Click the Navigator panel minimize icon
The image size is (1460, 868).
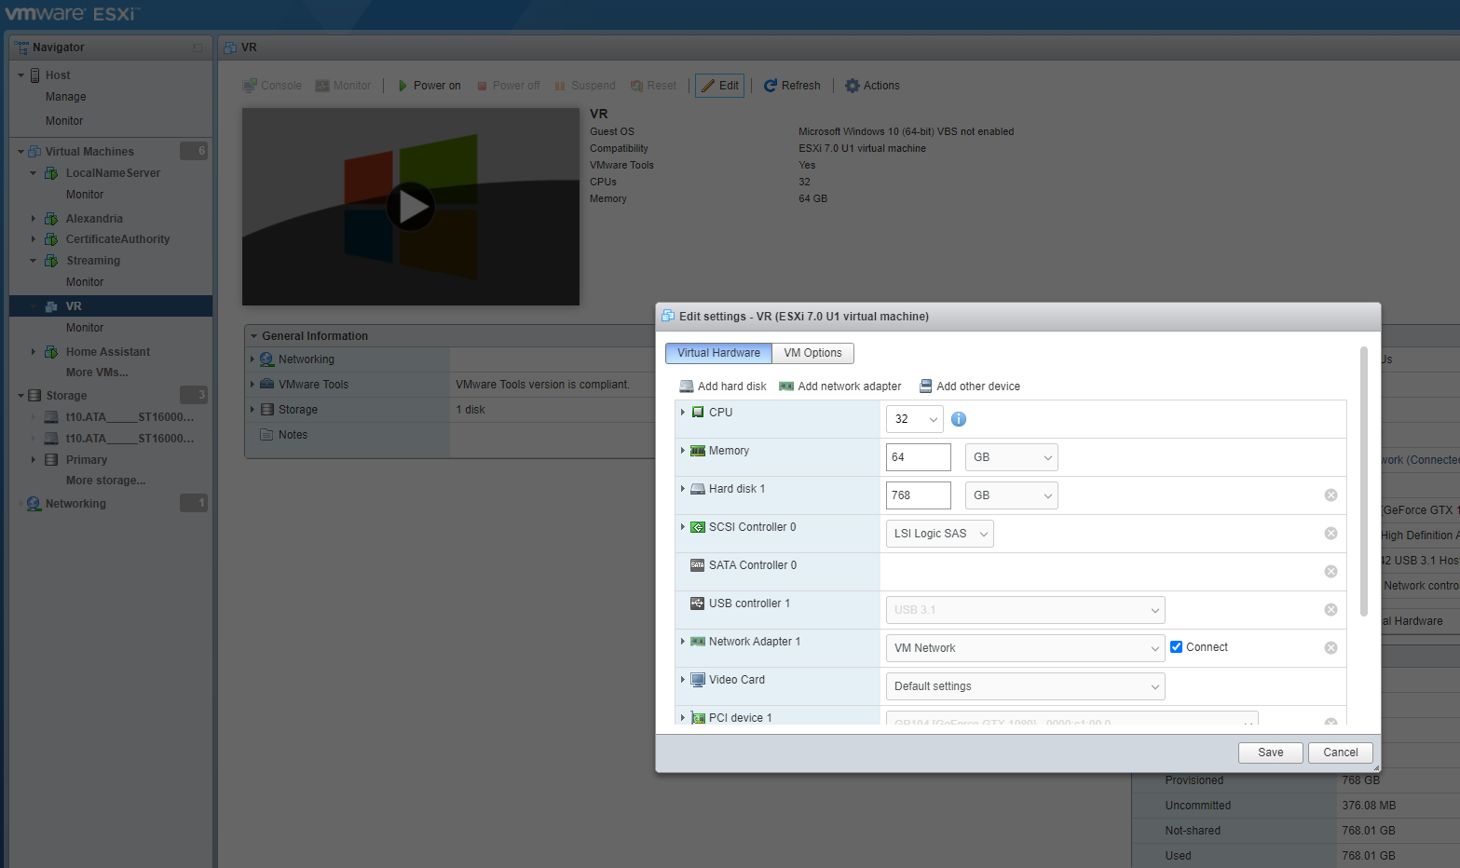[x=198, y=47]
